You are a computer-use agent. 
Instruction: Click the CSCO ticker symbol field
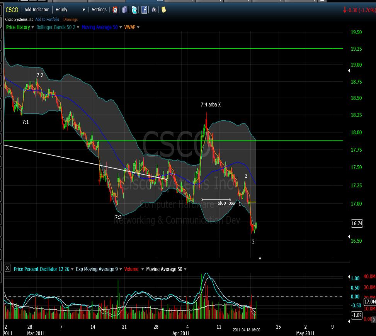[12, 10]
